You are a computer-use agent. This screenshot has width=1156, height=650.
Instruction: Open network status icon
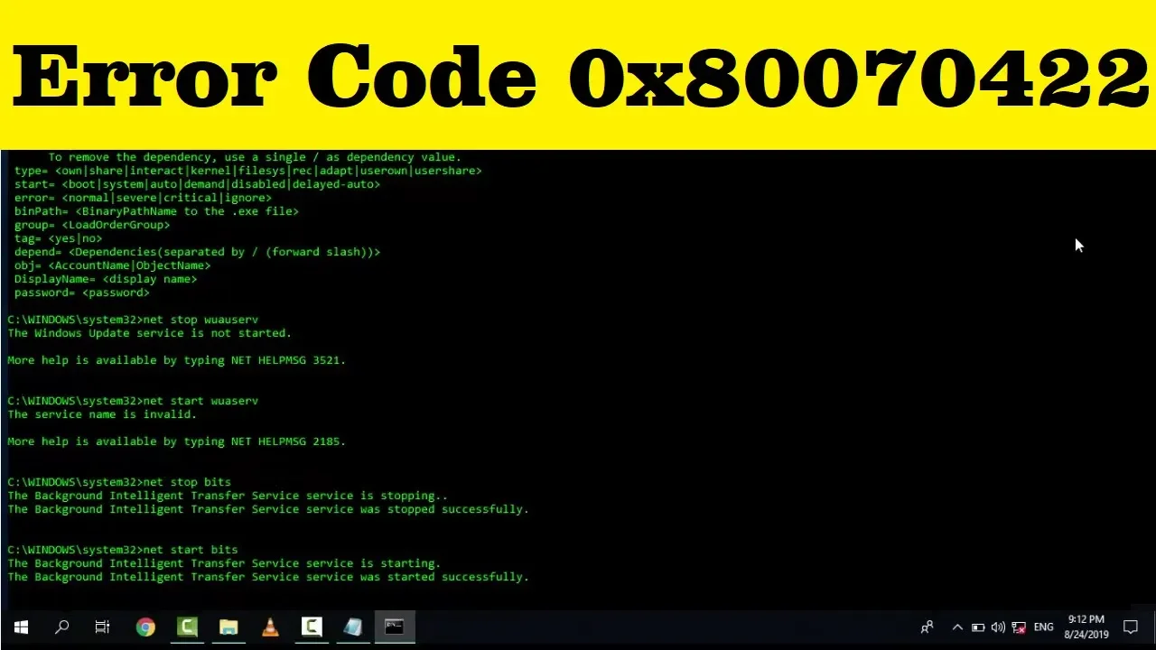pyautogui.click(x=1019, y=627)
